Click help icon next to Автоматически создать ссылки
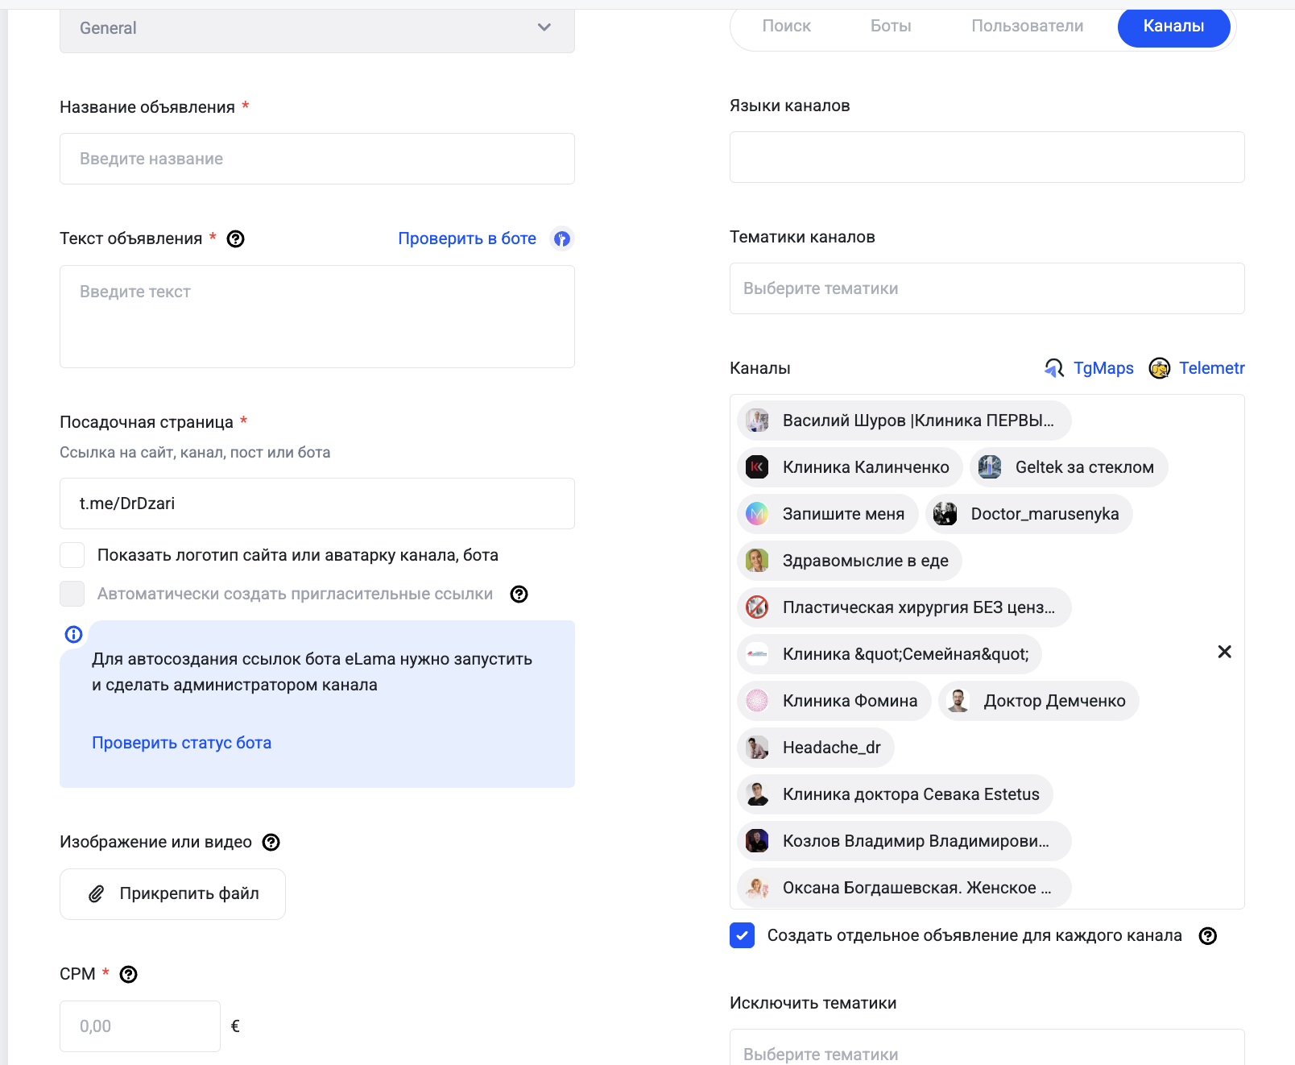Image resolution: width=1295 pixels, height=1065 pixels. [x=519, y=595]
